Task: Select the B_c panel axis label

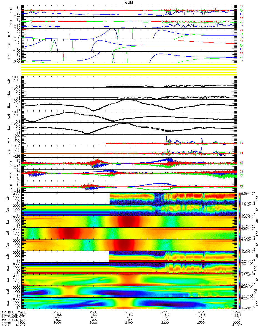Action: click(11, 22)
